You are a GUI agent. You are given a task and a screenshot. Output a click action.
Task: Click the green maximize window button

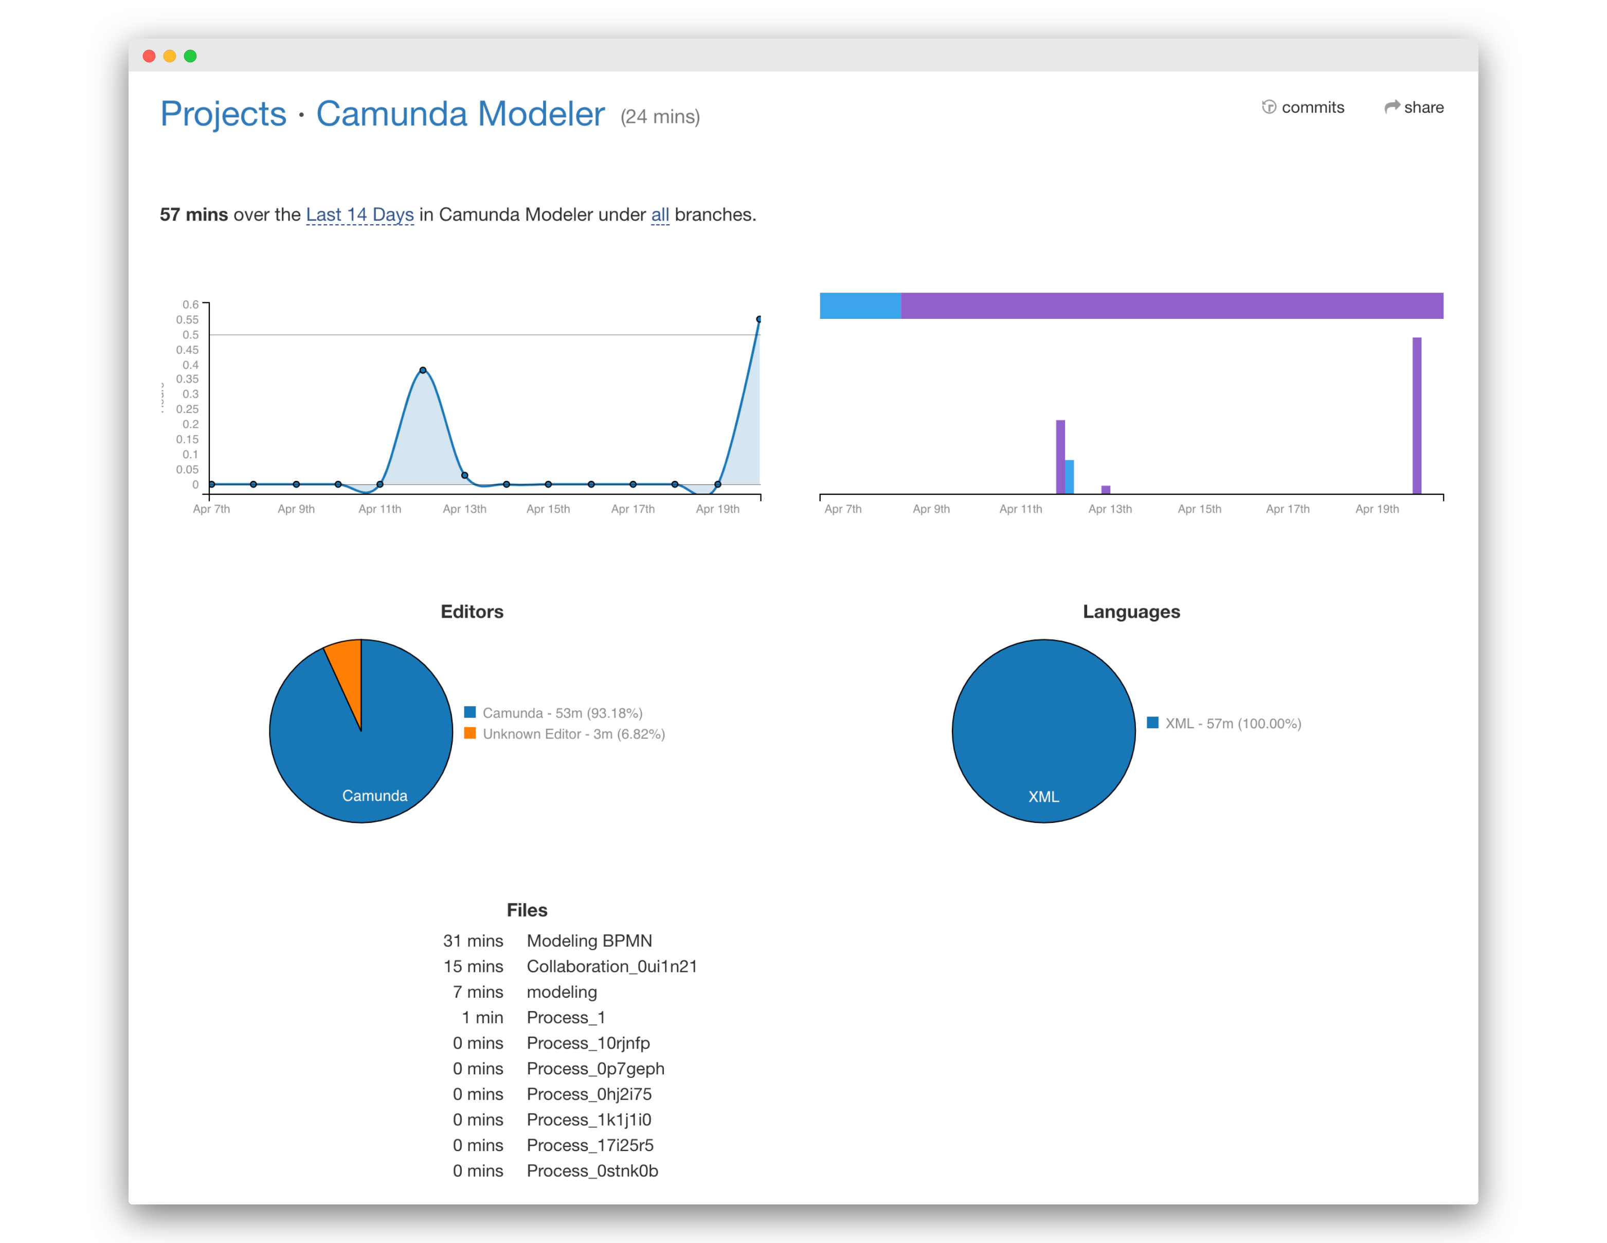pos(190,56)
